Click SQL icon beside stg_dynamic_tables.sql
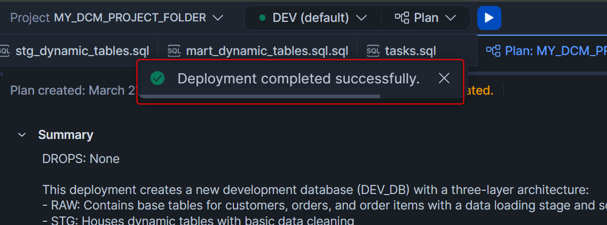Viewport: 607px width, 225px height. click(4, 51)
